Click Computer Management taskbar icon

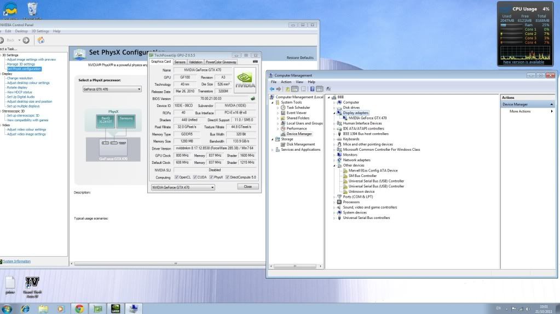coord(134,309)
